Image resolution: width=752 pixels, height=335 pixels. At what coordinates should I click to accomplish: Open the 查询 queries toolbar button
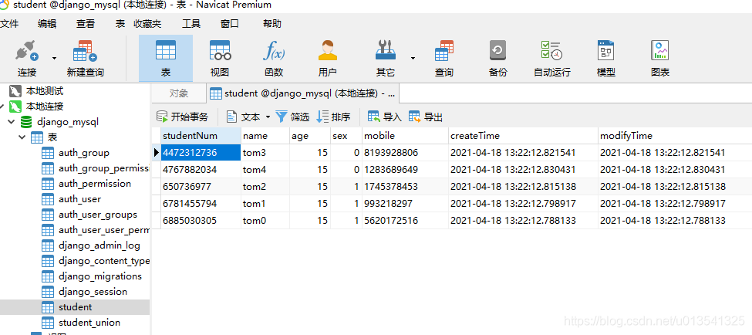click(444, 59)
